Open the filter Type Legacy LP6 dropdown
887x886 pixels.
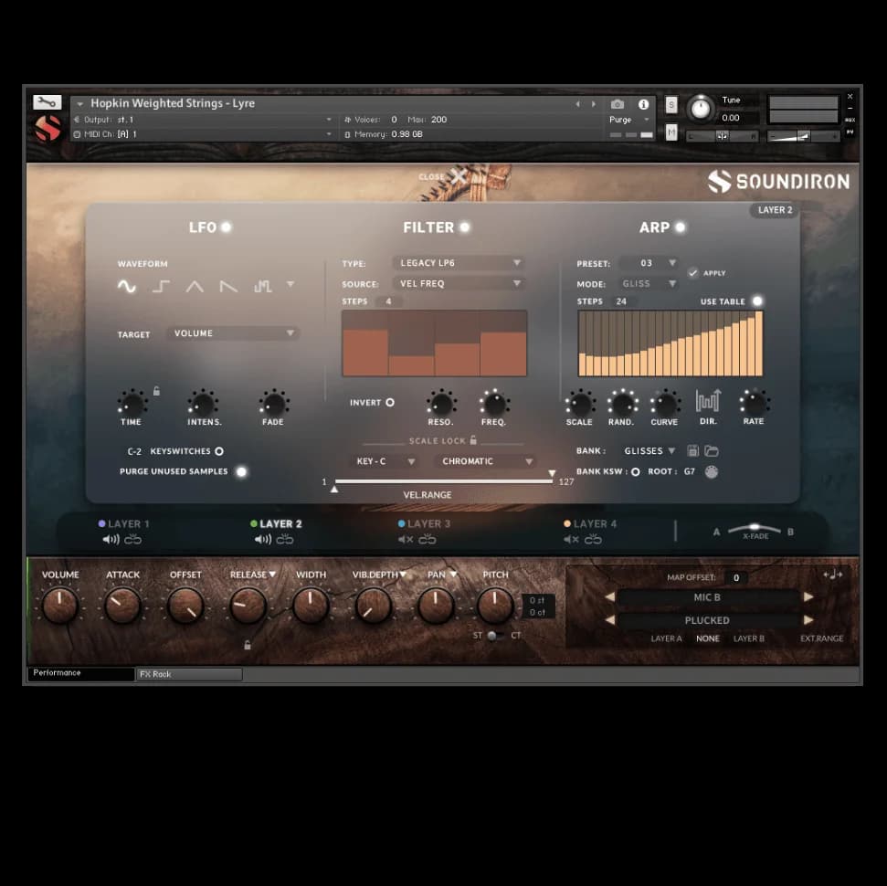tap(459, 263)
